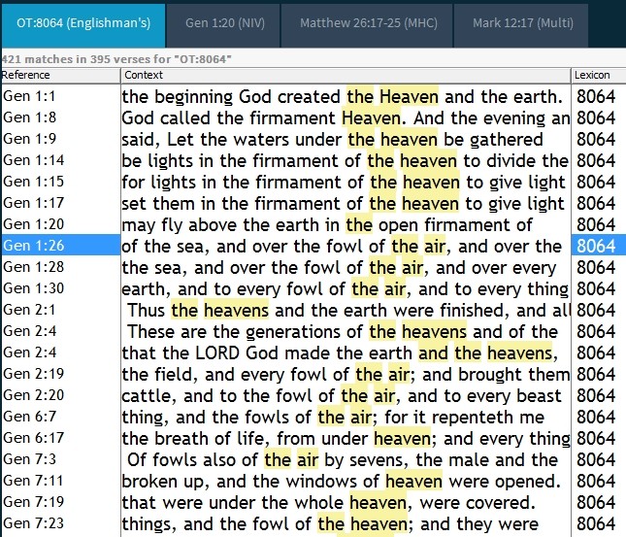Select the Gen 6:17 reference

point(34,438)
